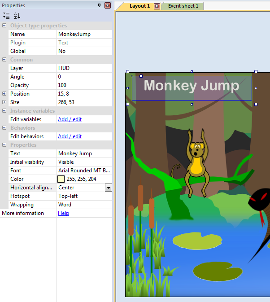Sort properties alphabetically A-Z
This screenshot has height=302, width=270.
coord(17,16)
